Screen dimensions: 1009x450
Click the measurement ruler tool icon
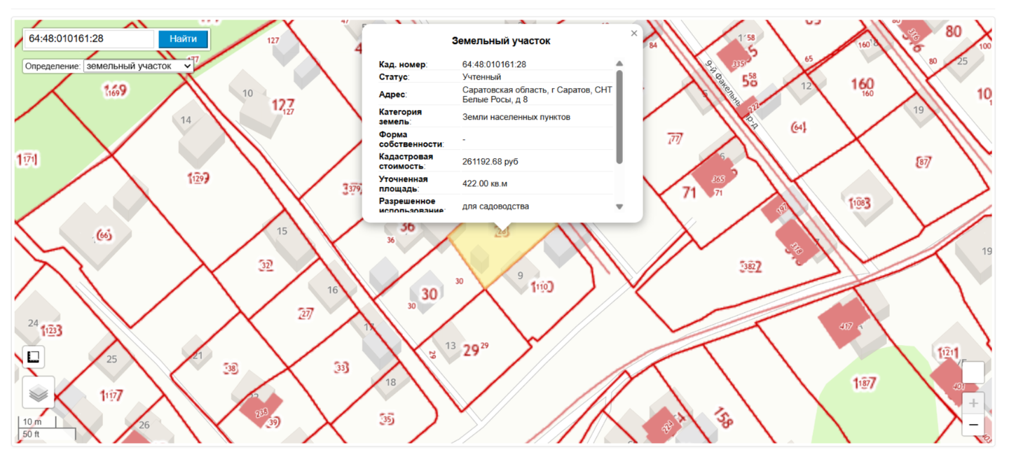[x=33, y=357]
